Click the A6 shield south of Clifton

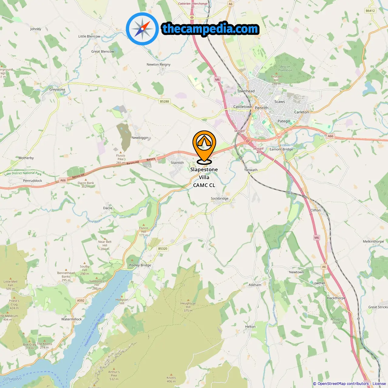pyautogui.click(x=324, y=267)
